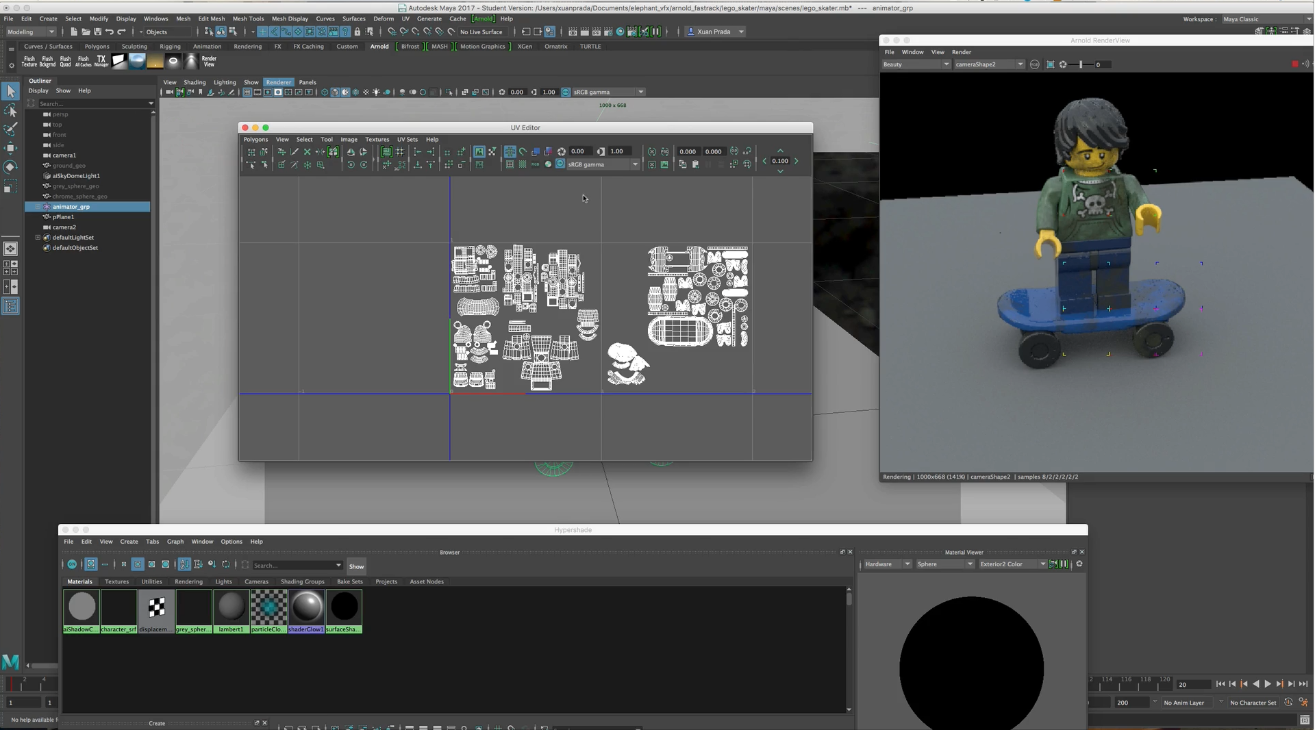
Task: Toggle color management in UV Editor
Action: point(560,164)
